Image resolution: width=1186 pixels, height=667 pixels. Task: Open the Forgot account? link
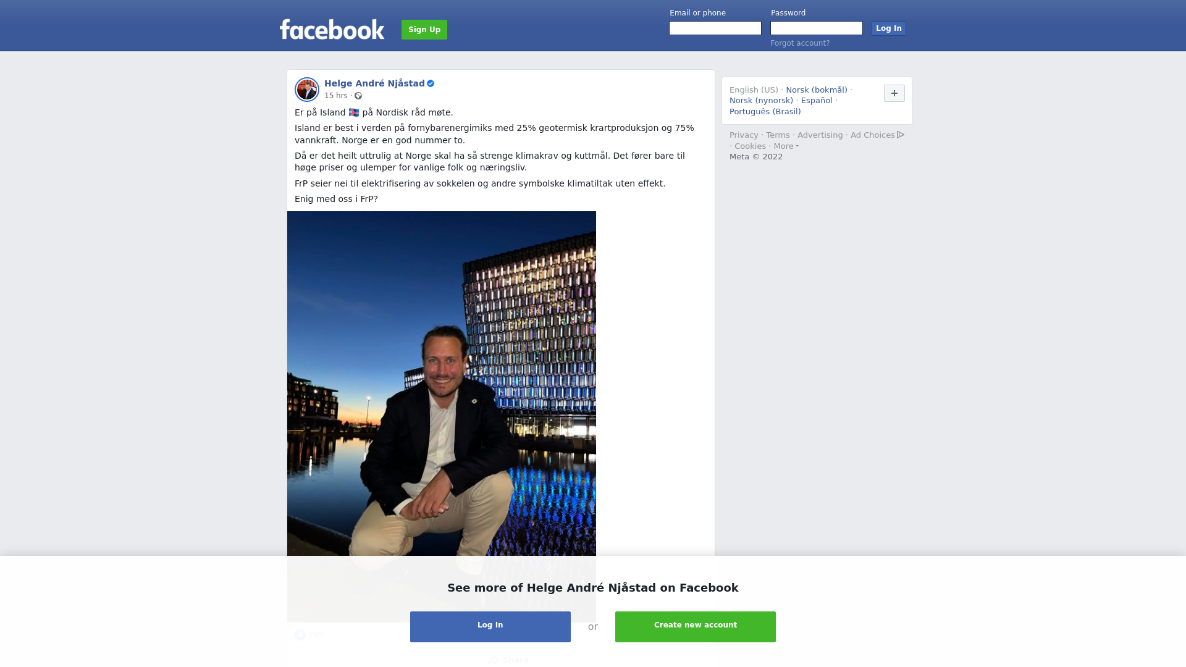click(x=800, y=43)
